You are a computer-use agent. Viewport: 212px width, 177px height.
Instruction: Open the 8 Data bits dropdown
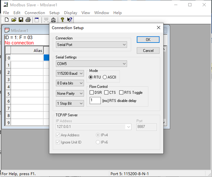point(70,83)
